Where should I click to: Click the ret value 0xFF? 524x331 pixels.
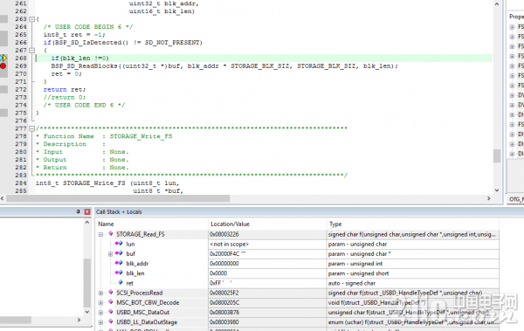click(x=221, y=283)
